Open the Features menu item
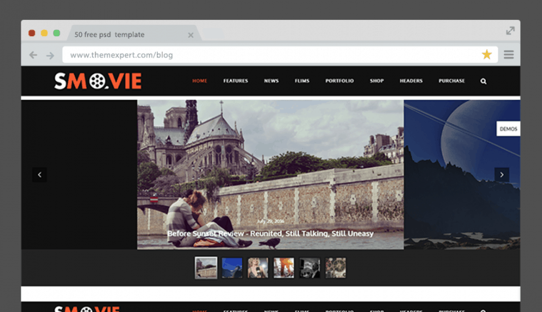 click(236, 81)
